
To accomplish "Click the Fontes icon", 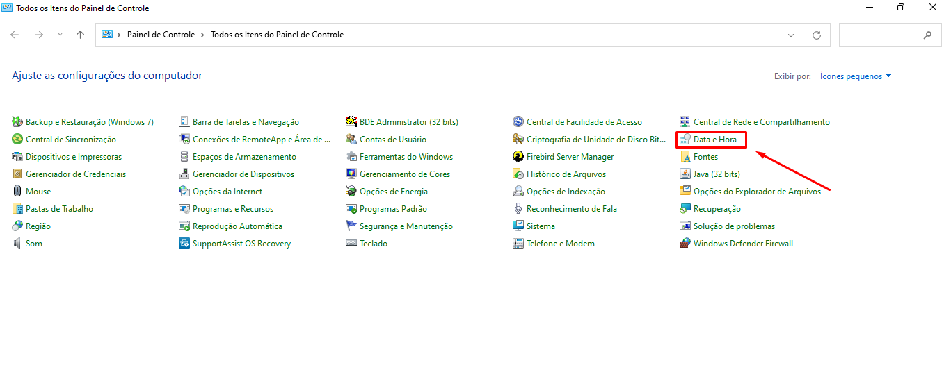I will (685, 157).
